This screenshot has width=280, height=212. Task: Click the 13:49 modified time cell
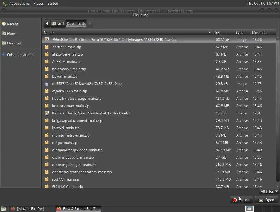coord(257,150)
